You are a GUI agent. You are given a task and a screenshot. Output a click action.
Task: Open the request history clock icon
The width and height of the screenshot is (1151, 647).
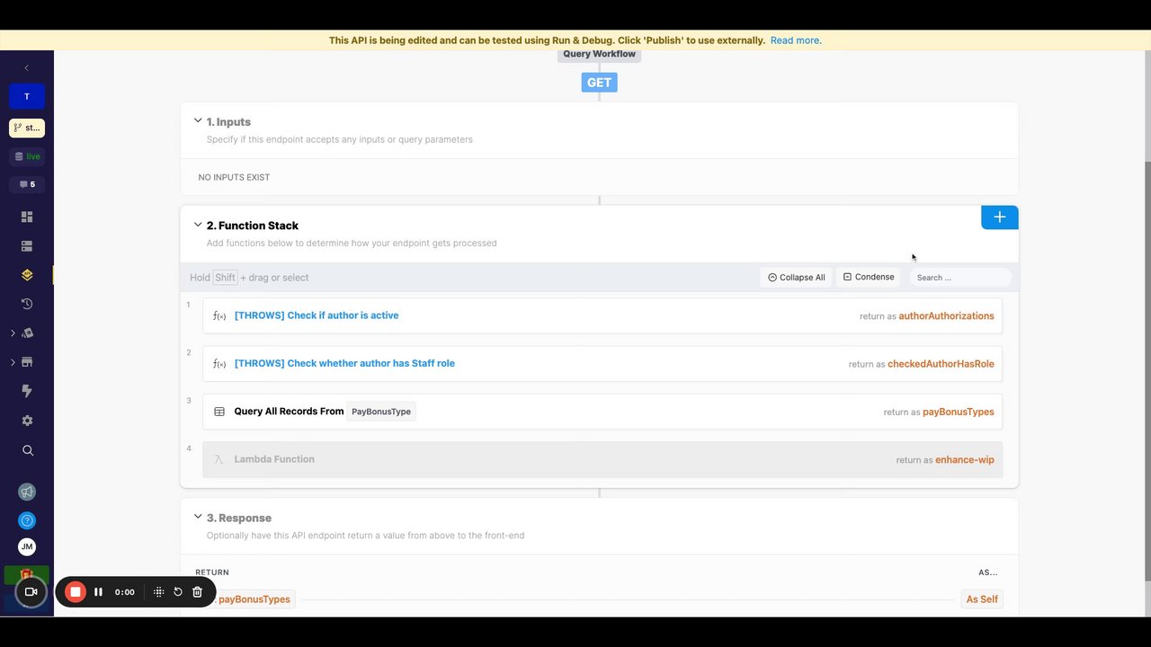click(27, 304)
